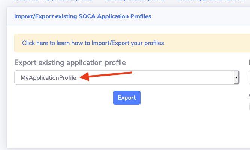Click the dropdown arrow of profile selector
Image resolution: width=250 pixels, height=150 pixels.
pyautogui.click(x=236, y=77)
